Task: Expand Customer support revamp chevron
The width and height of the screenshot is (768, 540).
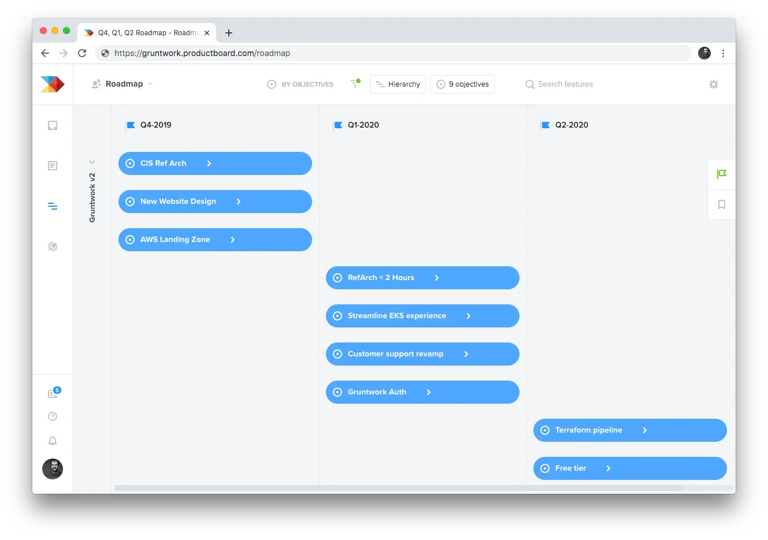Action: click(466, 354)
